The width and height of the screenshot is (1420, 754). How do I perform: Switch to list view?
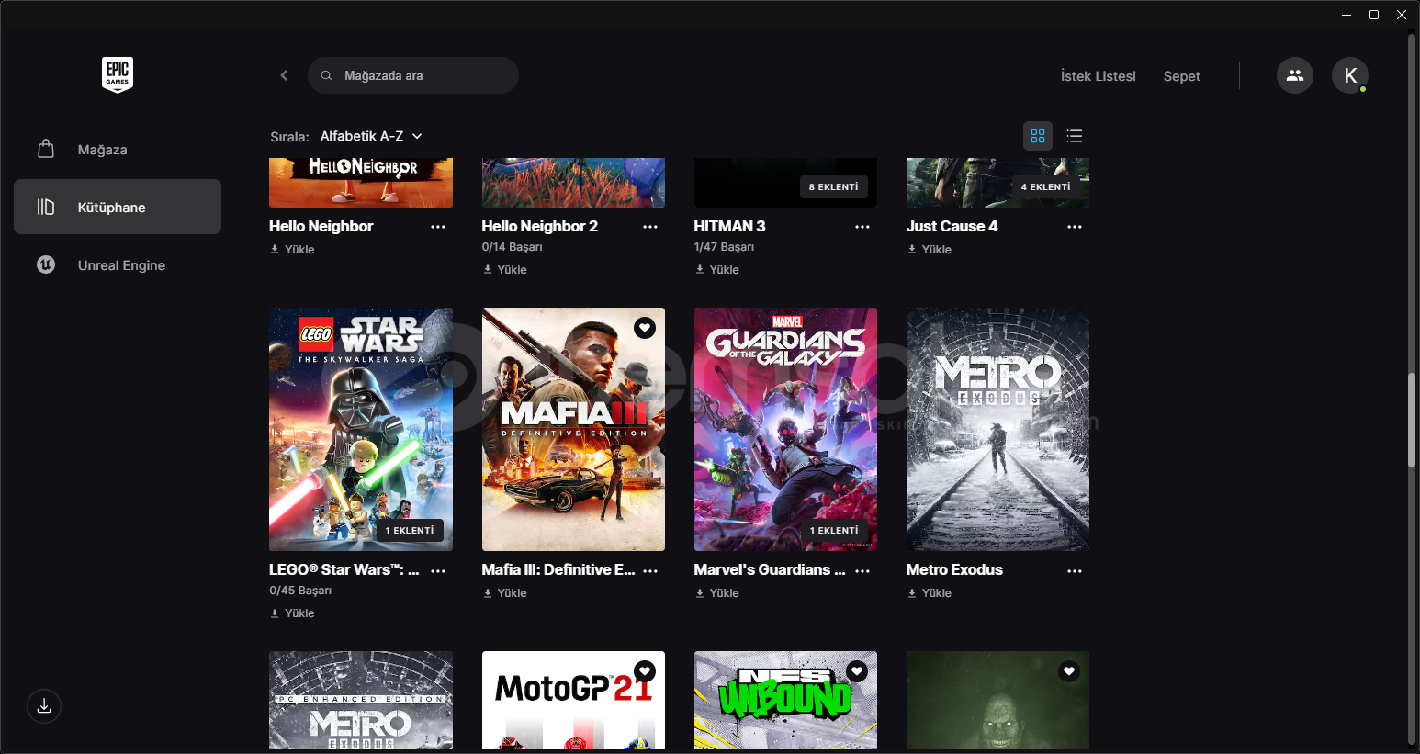[1075, 136]
